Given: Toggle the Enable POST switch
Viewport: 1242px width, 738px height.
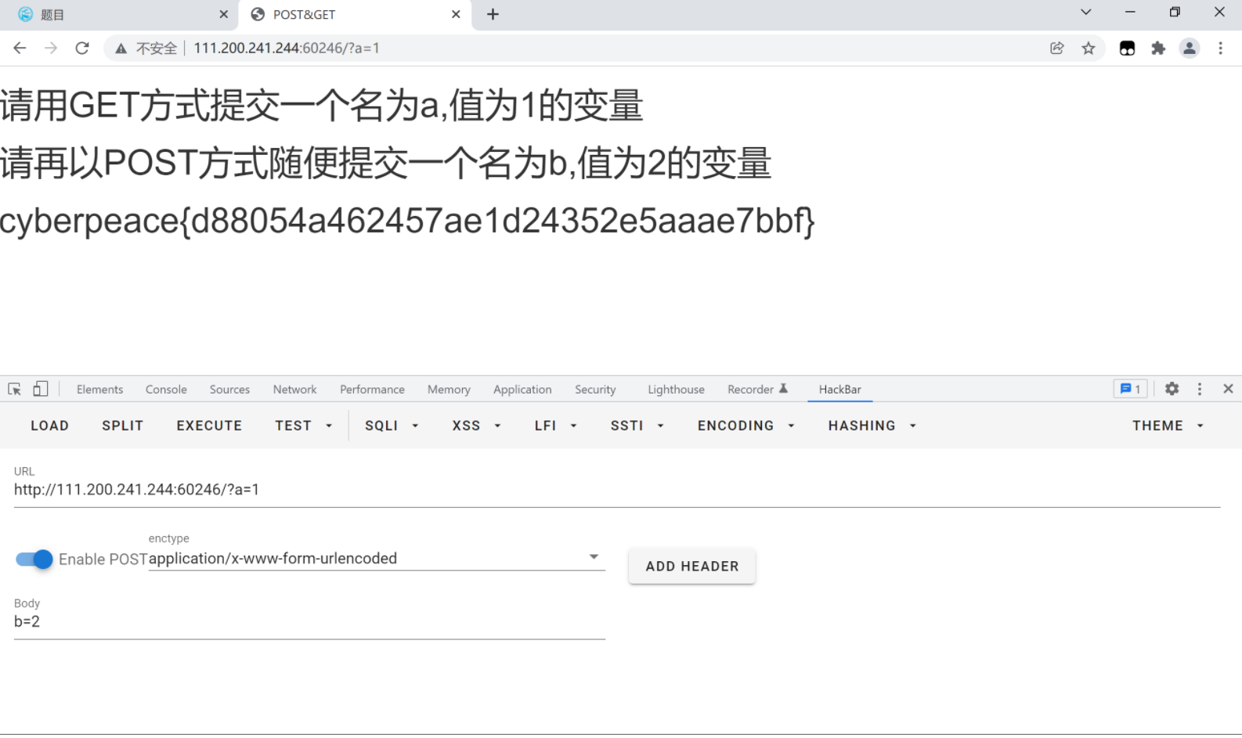Looking at the screenshot, I should [x=34, y=560].
